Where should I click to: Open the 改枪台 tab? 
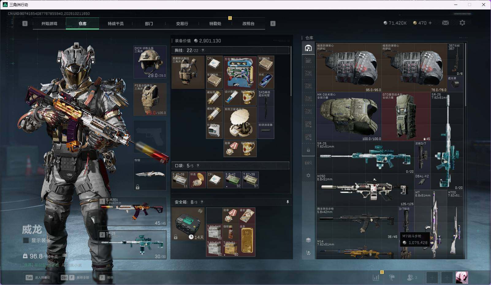(248, 24)
